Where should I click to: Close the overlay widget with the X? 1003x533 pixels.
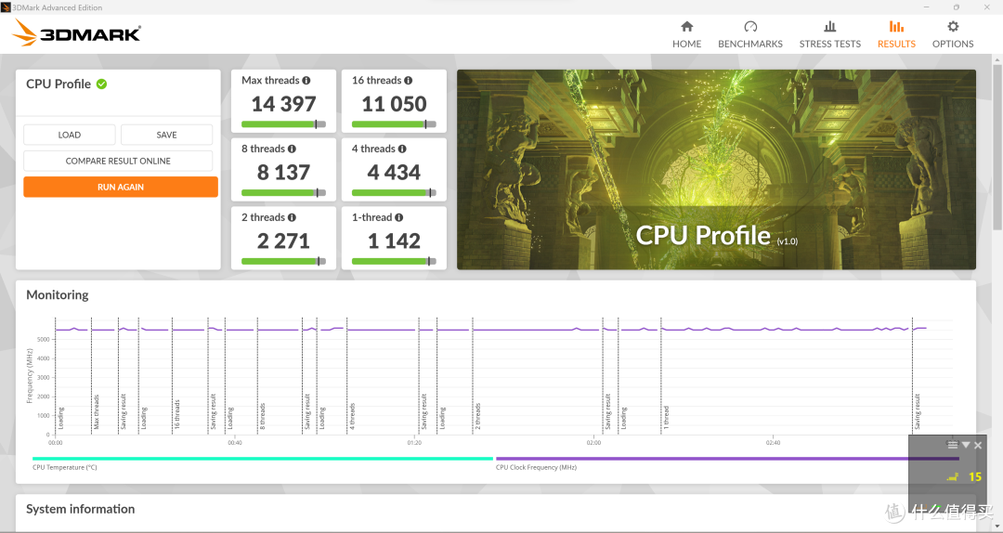(978, 446)
